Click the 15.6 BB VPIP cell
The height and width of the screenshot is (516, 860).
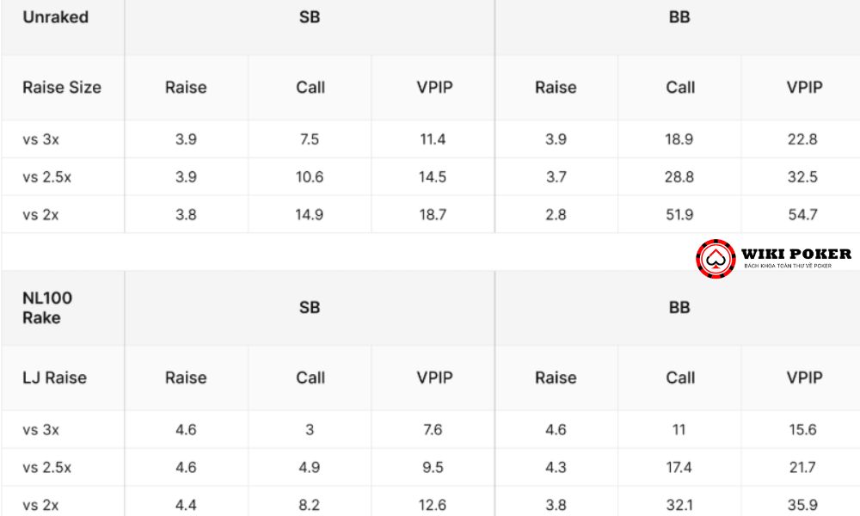[802, 429]
